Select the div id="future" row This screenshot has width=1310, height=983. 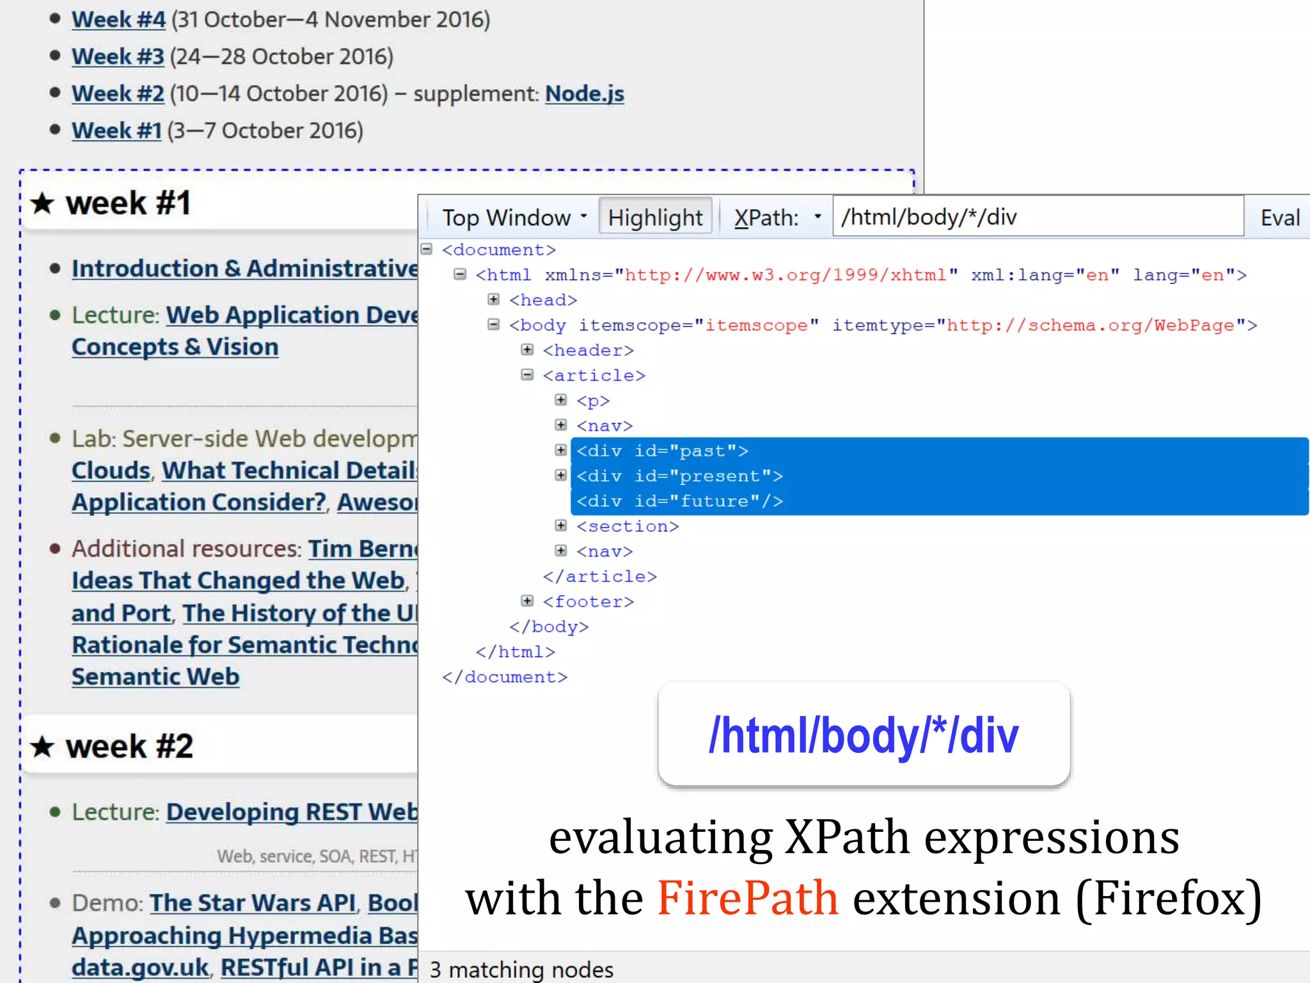[x=939, y=501]
